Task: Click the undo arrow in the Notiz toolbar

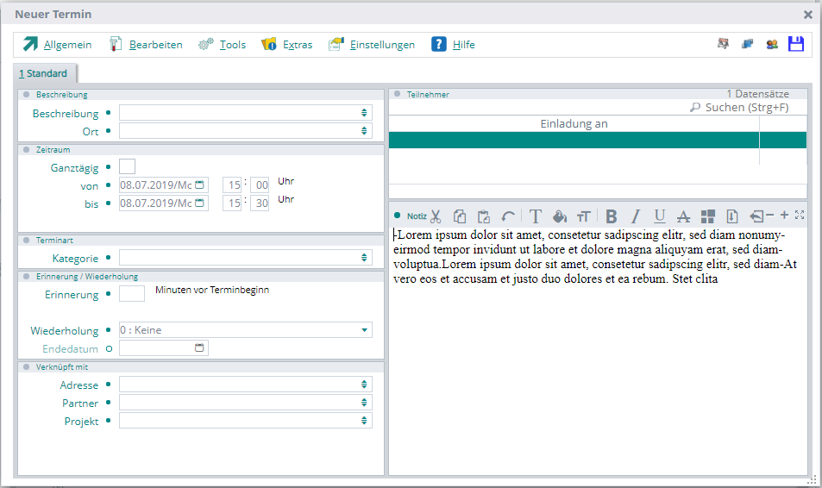Action: 508,216
